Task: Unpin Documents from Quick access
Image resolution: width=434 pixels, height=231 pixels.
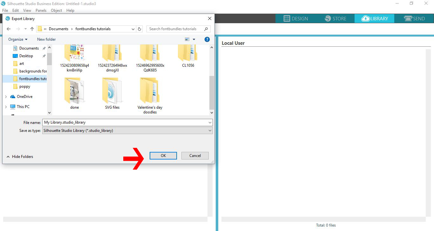Action: tap(44, 48)
